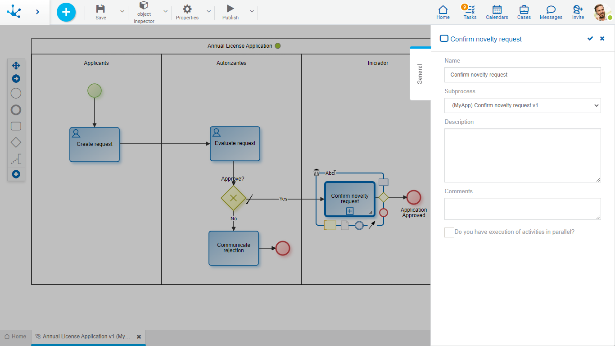Click the blue plus create button
615x346 pixels.
66,12
